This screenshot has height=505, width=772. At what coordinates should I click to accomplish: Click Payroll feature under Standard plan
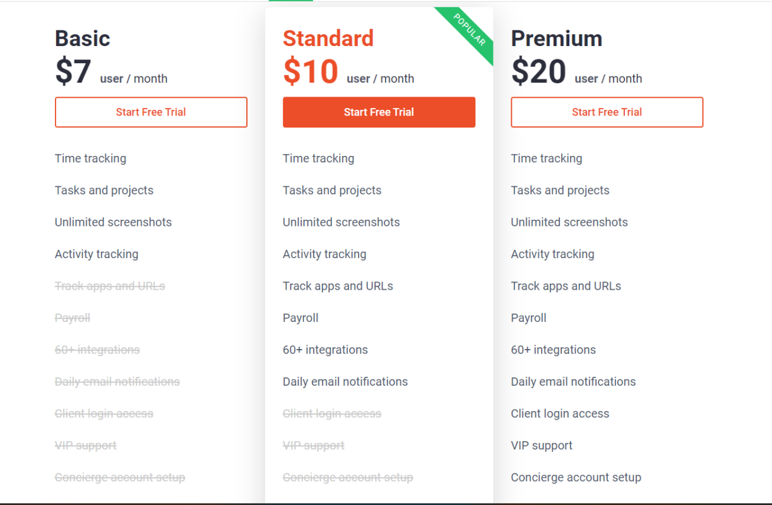coord(300,318)
